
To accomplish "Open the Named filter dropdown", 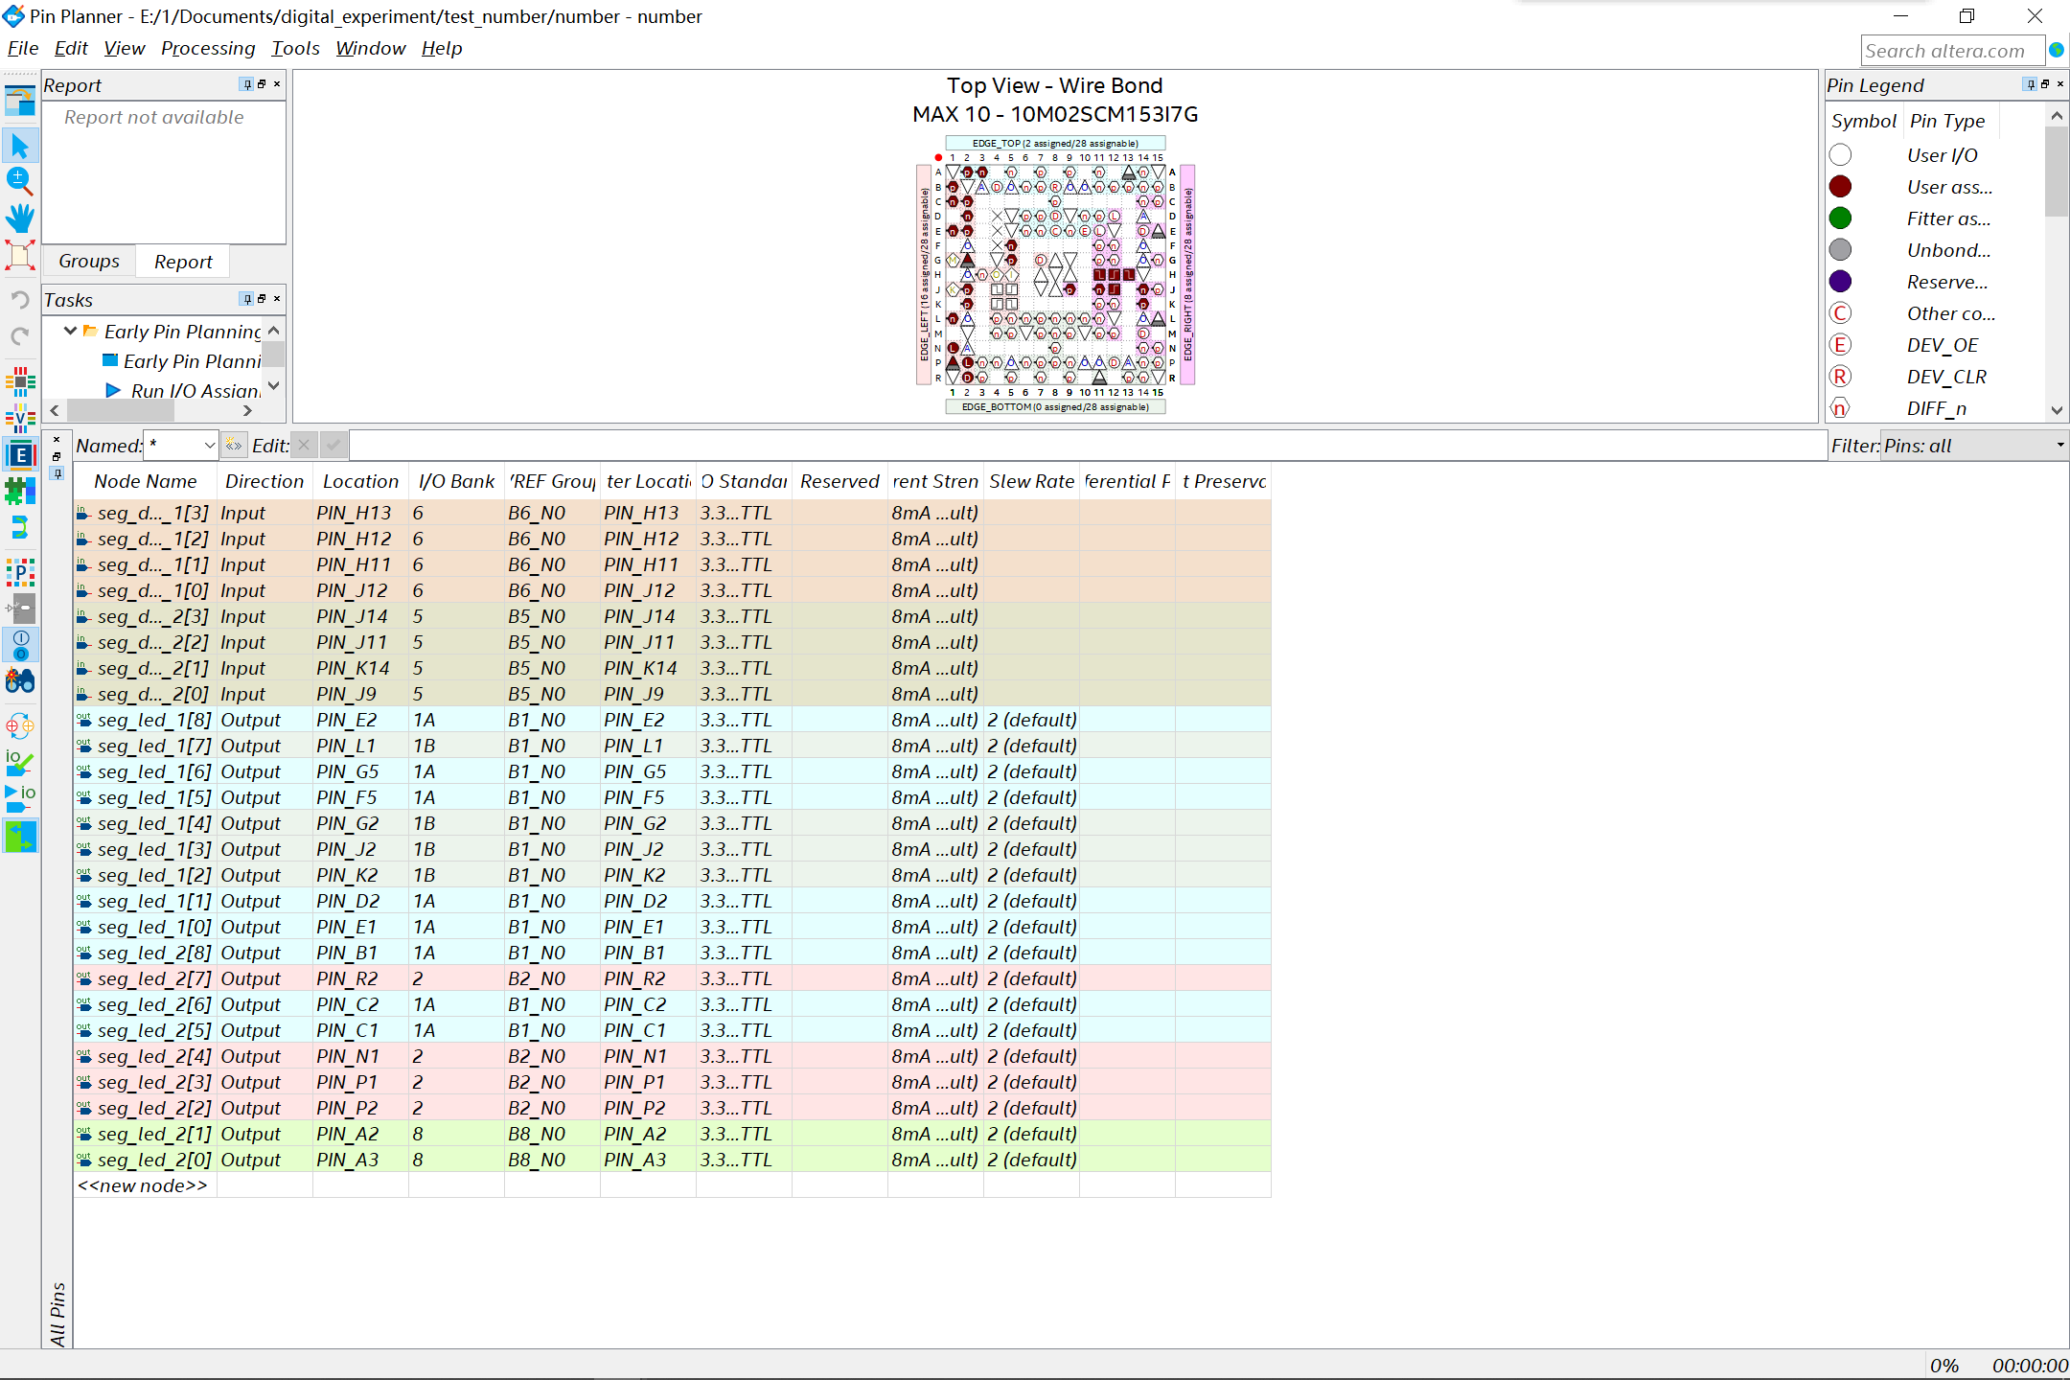I will pyautogui.click(x=209, y=446).
